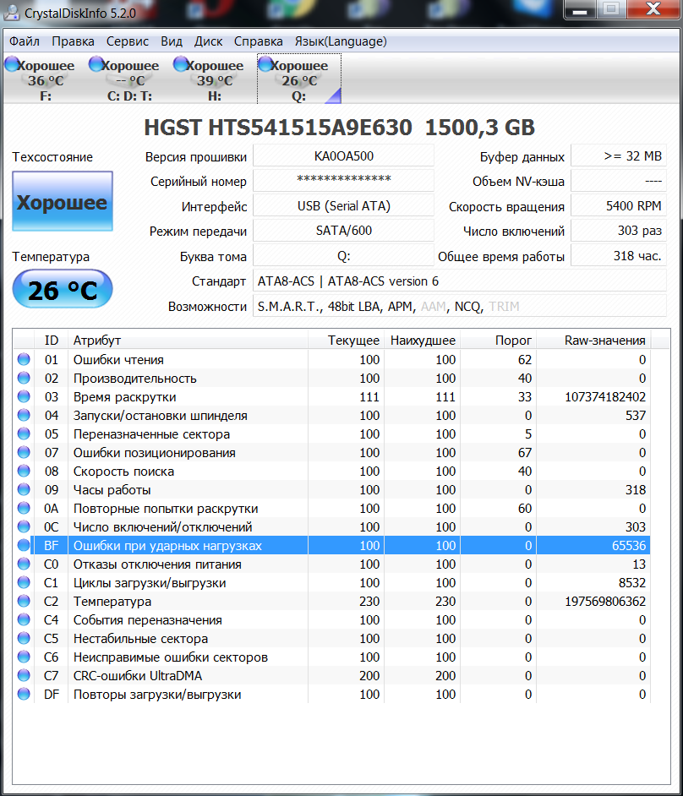Click status orb of Температура attribute row
683x796 pixels.
[24, 601]
